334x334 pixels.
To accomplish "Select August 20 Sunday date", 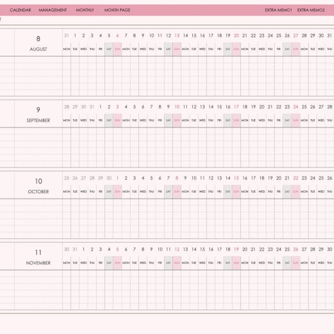I will [x=236, y=36].
